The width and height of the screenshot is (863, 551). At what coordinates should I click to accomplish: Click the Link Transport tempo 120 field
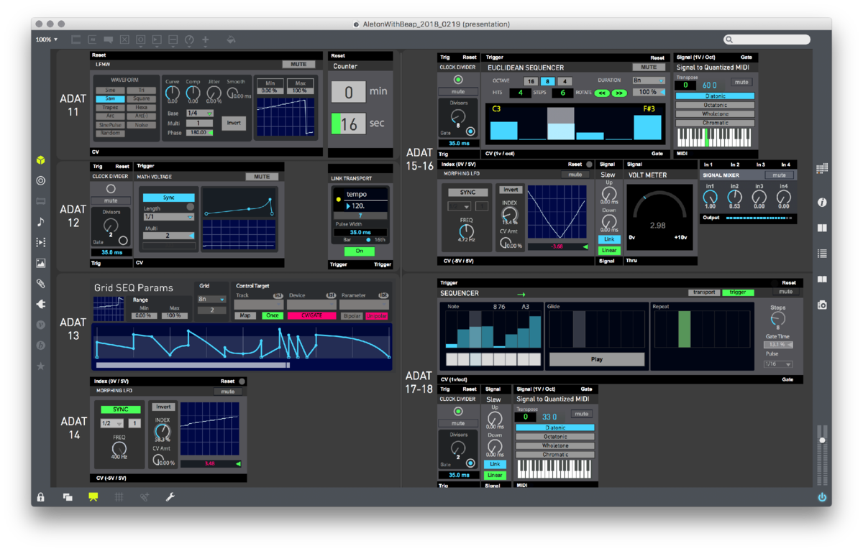365,205
